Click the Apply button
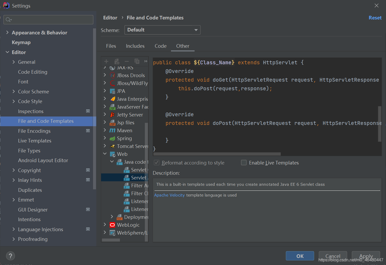The height and width of the screenshot is (265, 386). coord(366,256)
